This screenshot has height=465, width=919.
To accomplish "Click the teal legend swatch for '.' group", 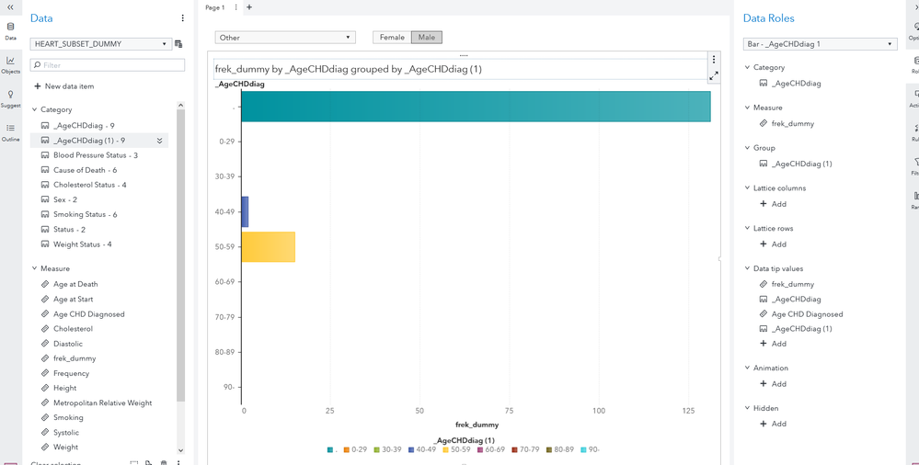I will pyautogui.click(x=330, y=449).
